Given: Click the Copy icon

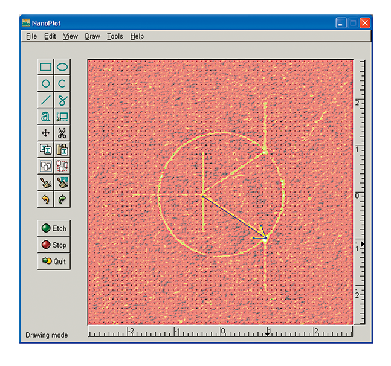Looking at the screenshot, I should [x=46, y=149].
